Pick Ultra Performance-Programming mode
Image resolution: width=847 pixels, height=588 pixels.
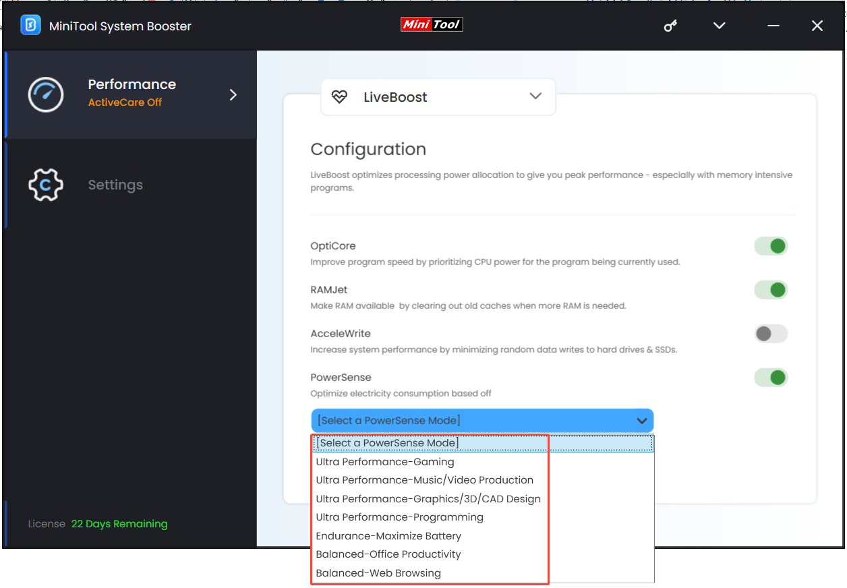[x=482, y=517]
